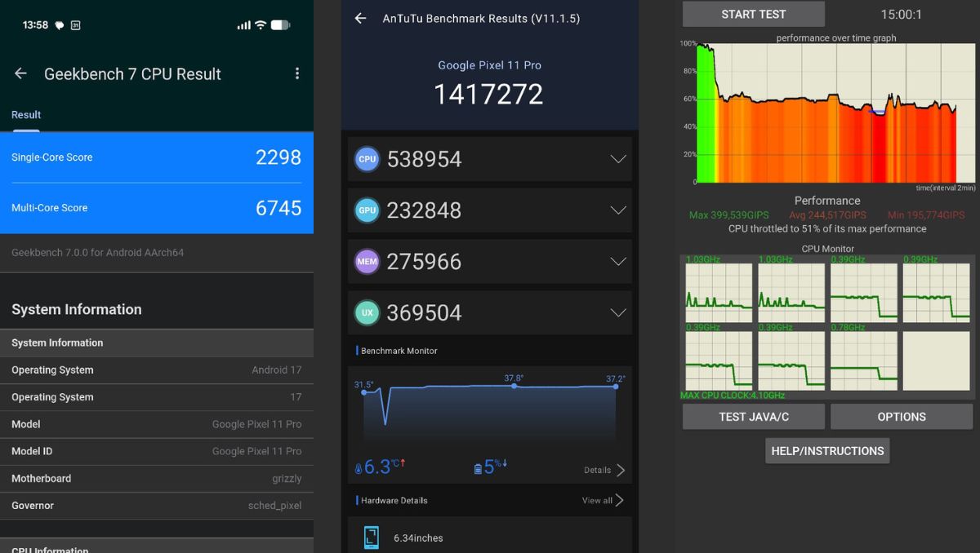This screenshot has width=980, height=553.
Task: Open Hardware Details View all
Action: pos(603,500)
